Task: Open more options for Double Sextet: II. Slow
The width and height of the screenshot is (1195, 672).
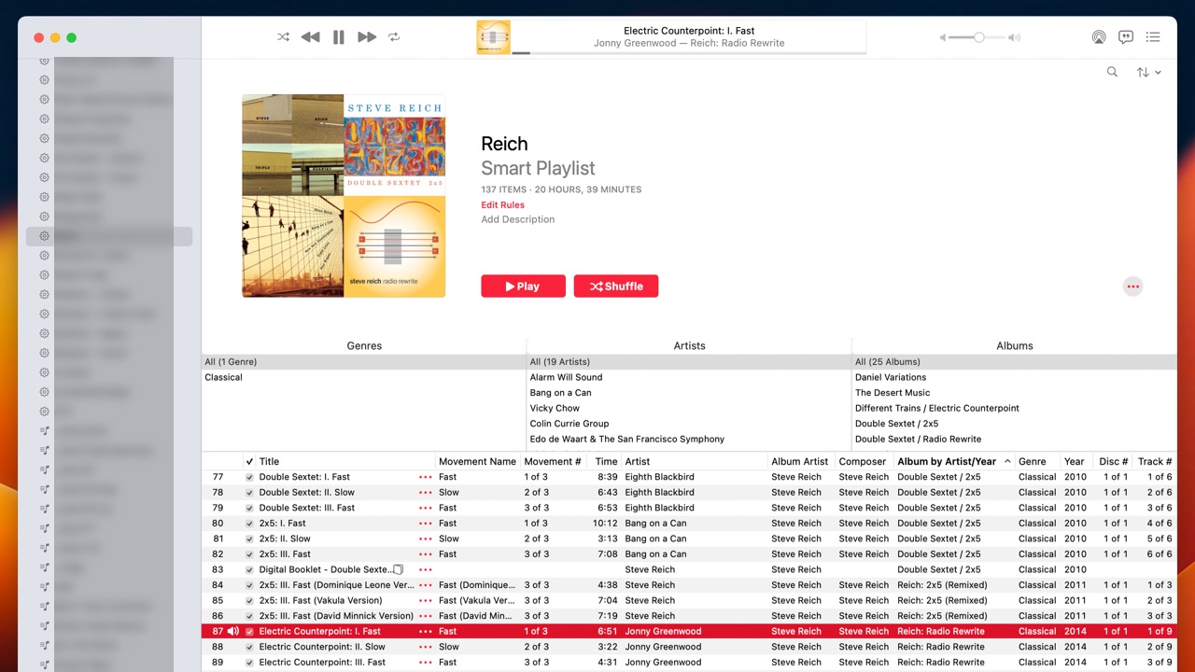Action: tap(426, 492)
